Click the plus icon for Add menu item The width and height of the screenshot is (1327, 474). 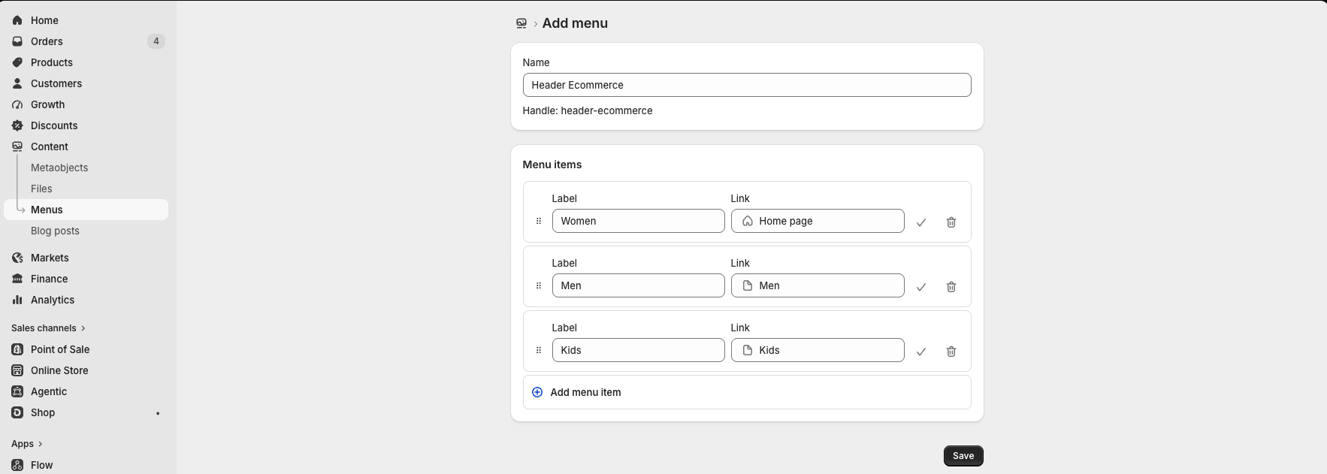pyautogui.click(x=537, y=392)
